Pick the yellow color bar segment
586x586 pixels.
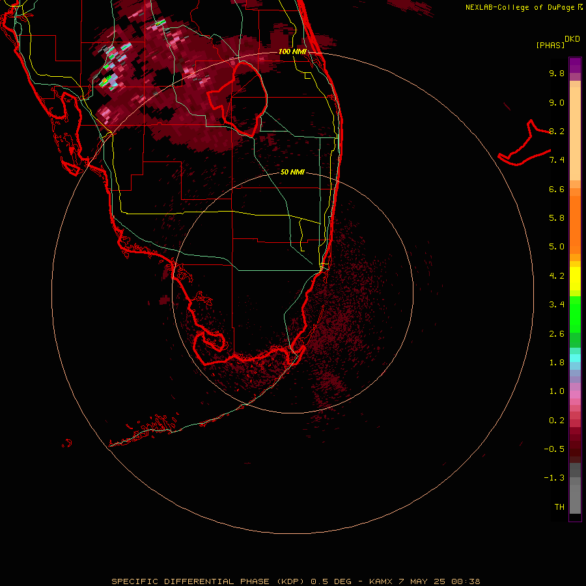click(x=575, y=279)
